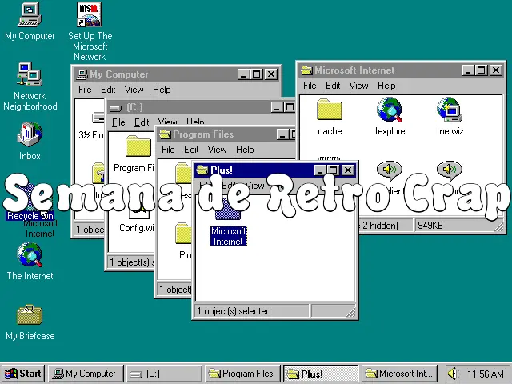Click the Microsoft Internet window size grip
Image resolution: width=512 pixels, height=384 pixels.
tap(498, 226)
